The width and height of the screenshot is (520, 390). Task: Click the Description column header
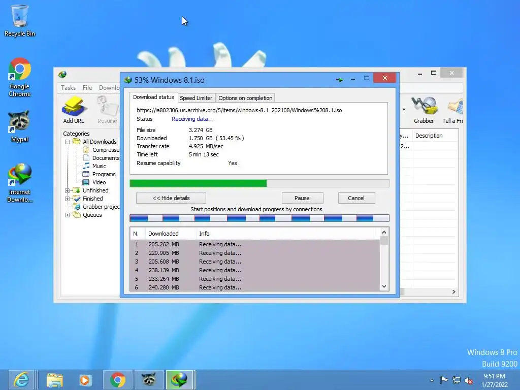[436, 136]
